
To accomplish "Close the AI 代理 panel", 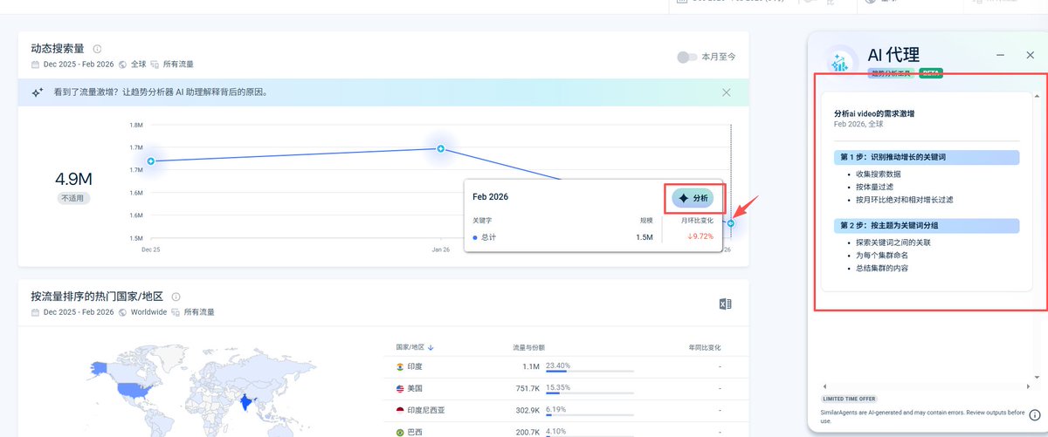I will [1030, 55].
